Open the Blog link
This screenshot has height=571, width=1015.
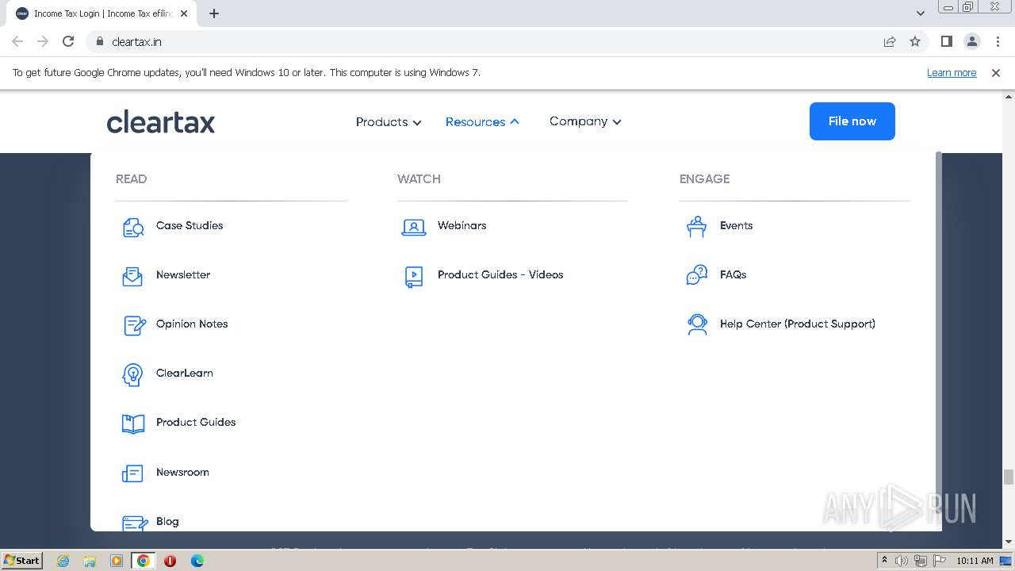coord(167,522)
